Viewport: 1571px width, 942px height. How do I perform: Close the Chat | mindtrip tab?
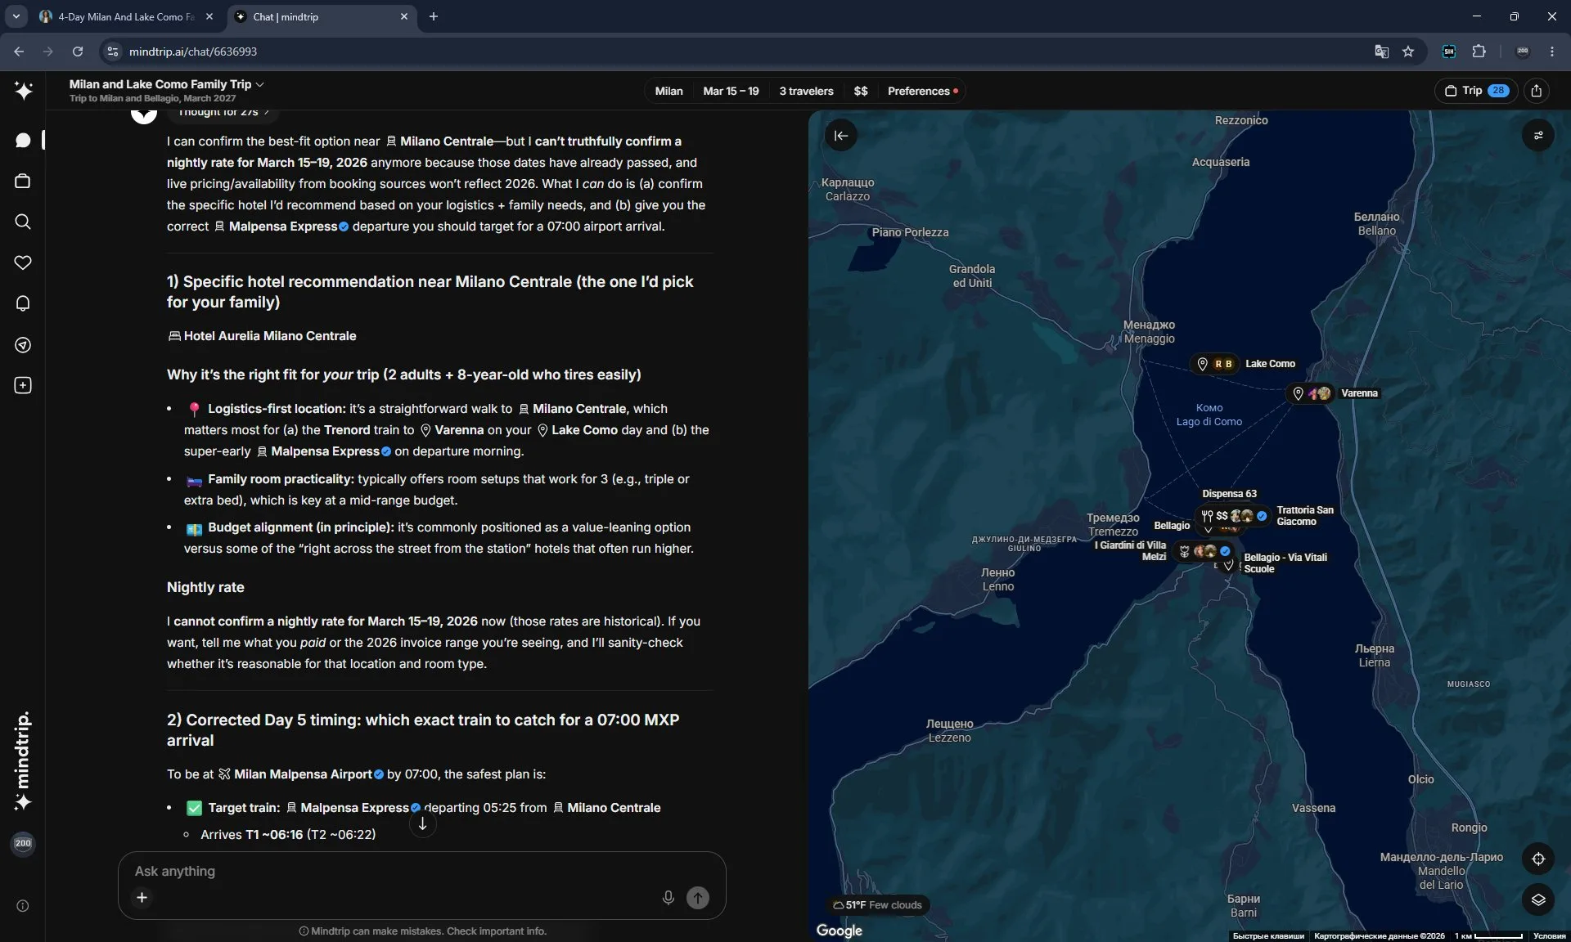point(403,16)
